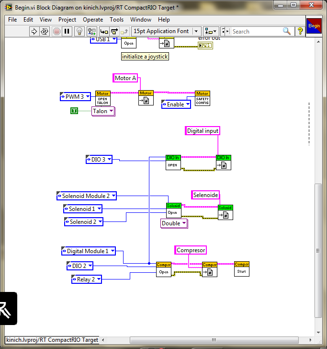The width and height of the screenshot is (327, 349).
Task: Toggle Retain Wire Values button
Action: point(91,31)
